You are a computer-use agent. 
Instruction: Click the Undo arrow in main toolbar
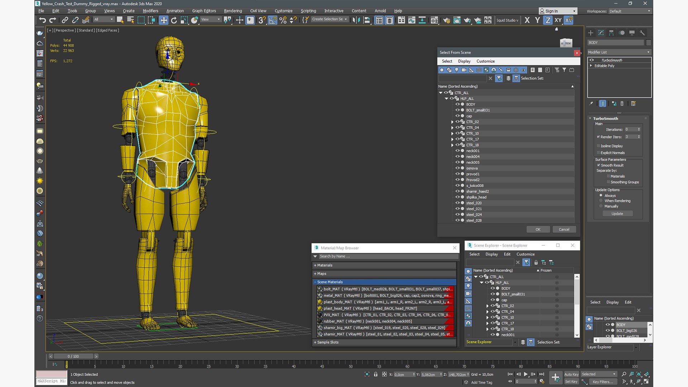[43, 20]
